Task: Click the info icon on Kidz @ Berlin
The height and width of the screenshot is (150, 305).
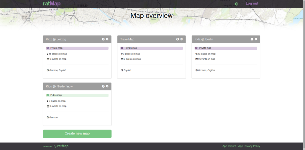Action: 252,39
